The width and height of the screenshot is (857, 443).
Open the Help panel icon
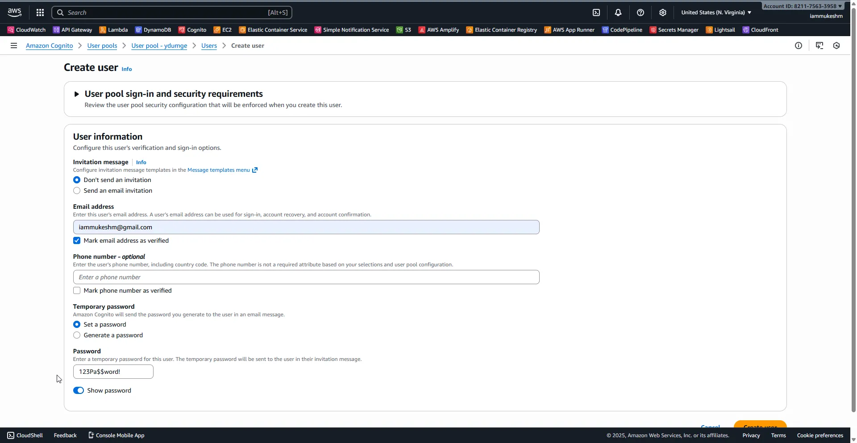click(641, 12)
